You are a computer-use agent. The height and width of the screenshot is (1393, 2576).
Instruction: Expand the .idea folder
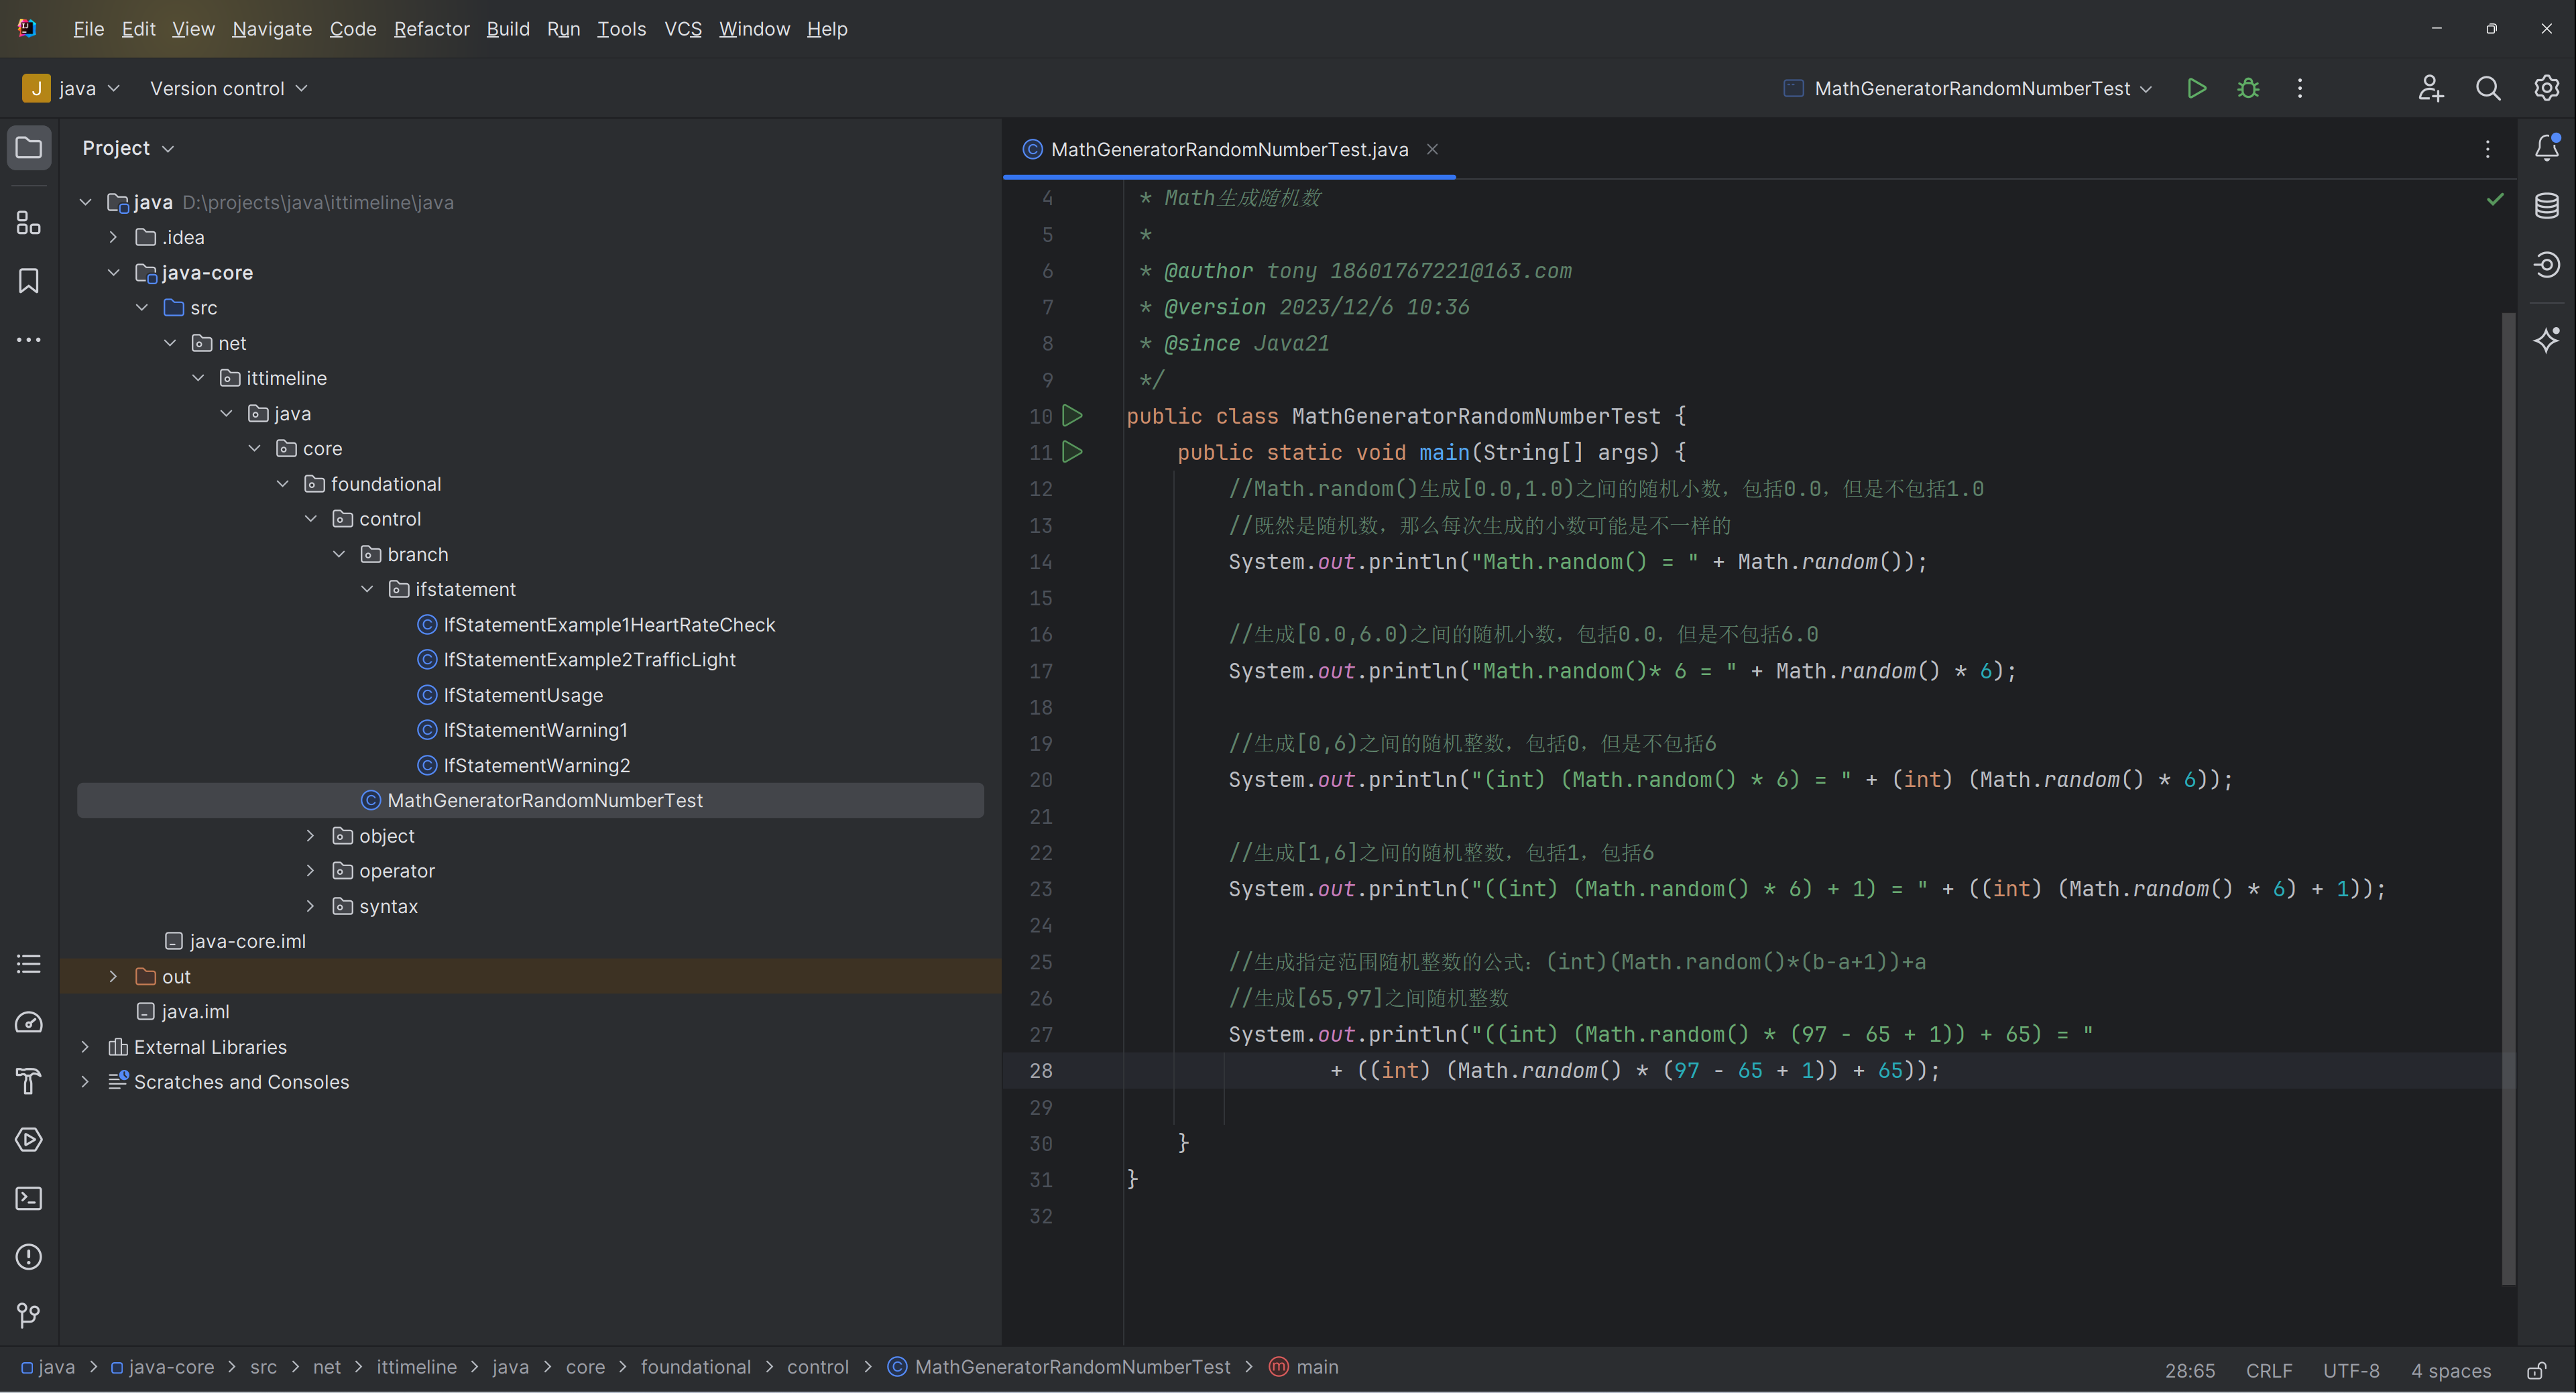click(113, 237)
